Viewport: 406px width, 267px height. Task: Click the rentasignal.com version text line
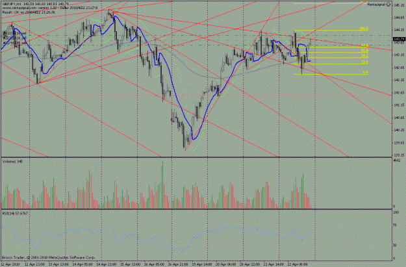50,8
